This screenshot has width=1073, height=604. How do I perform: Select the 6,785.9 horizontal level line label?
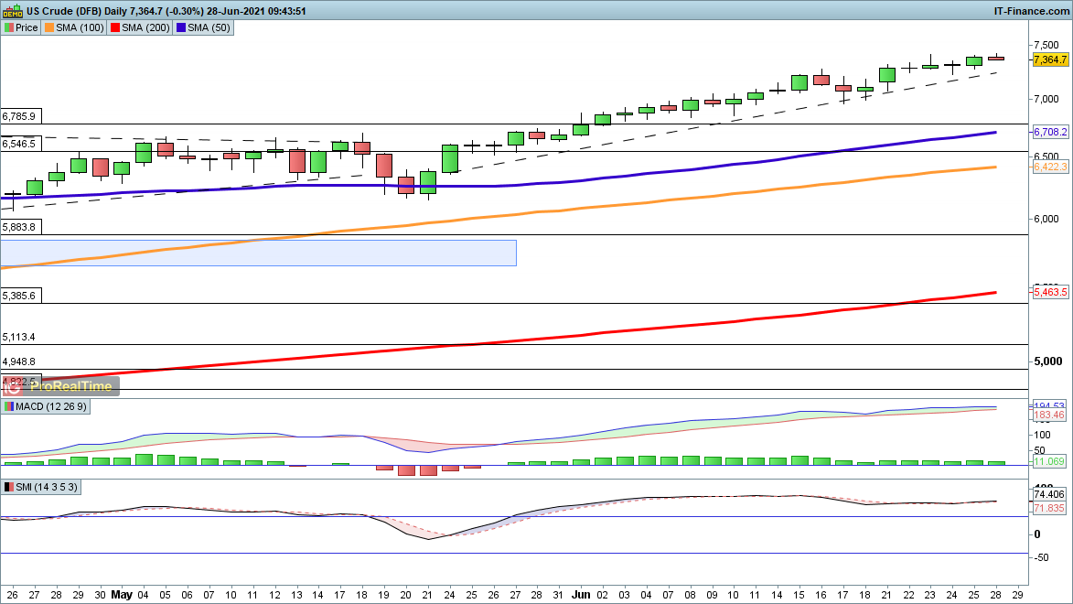click(x=19, y=117)
